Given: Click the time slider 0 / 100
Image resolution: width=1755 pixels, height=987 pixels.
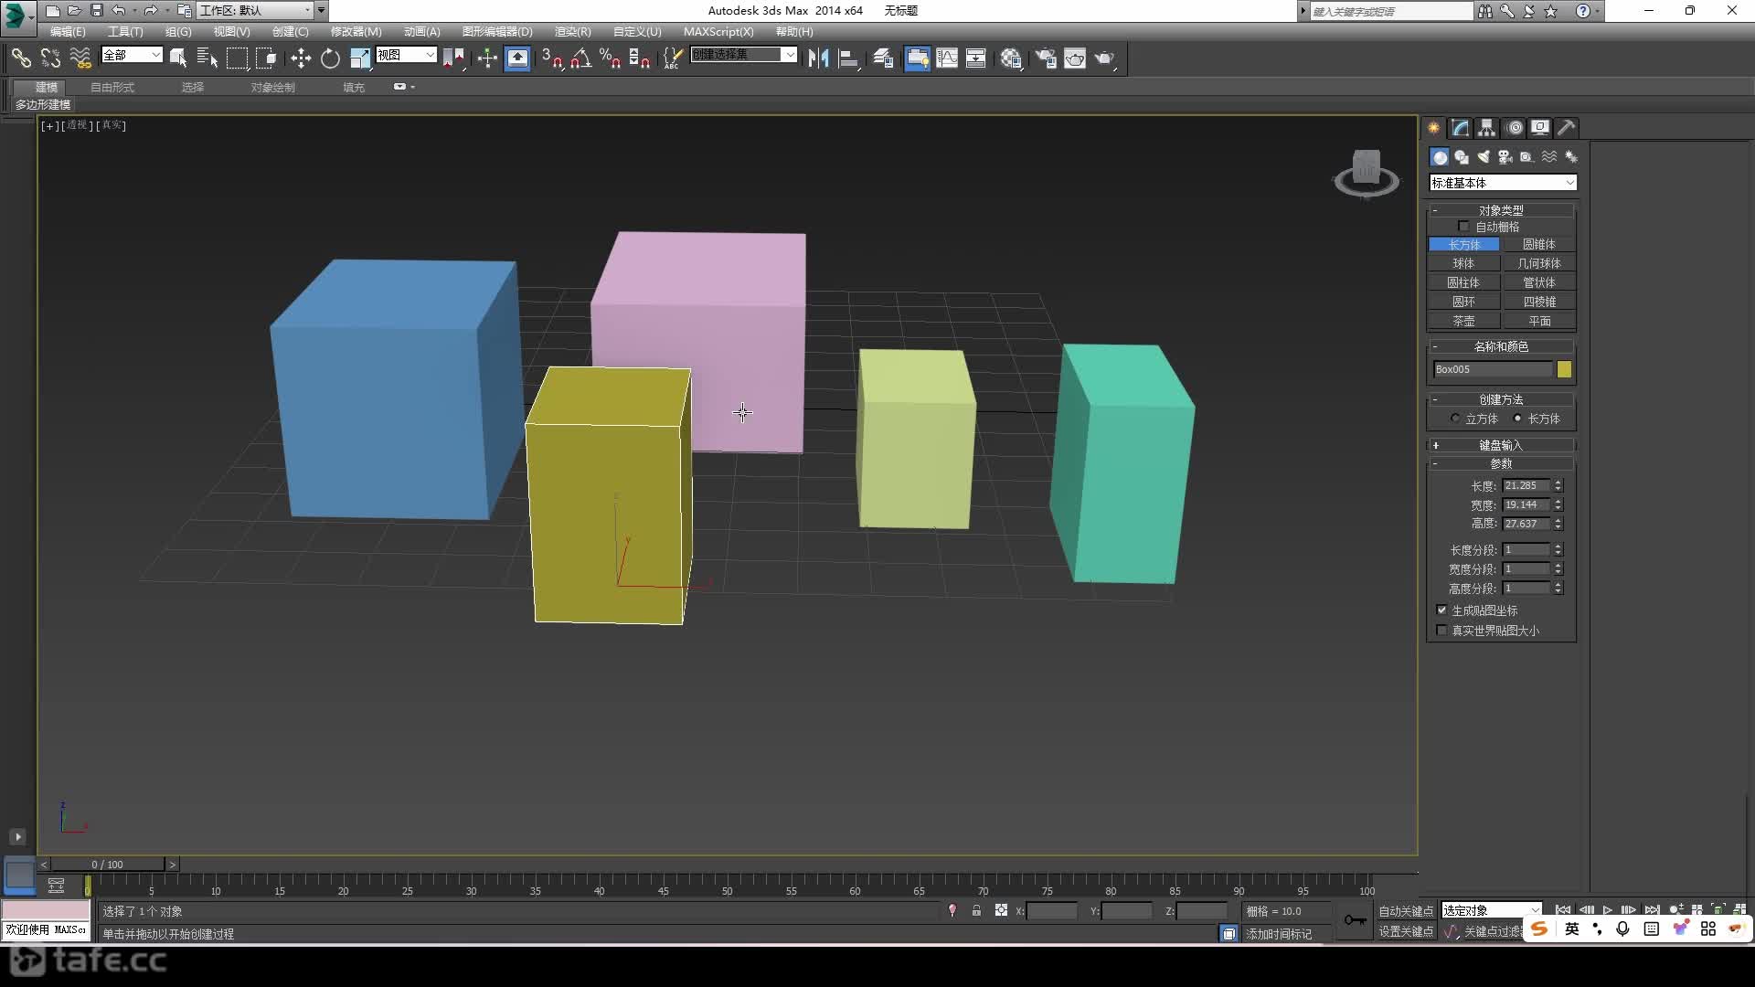Looking at the screenshot, I should pyautogui.click(x=108, y=865).
